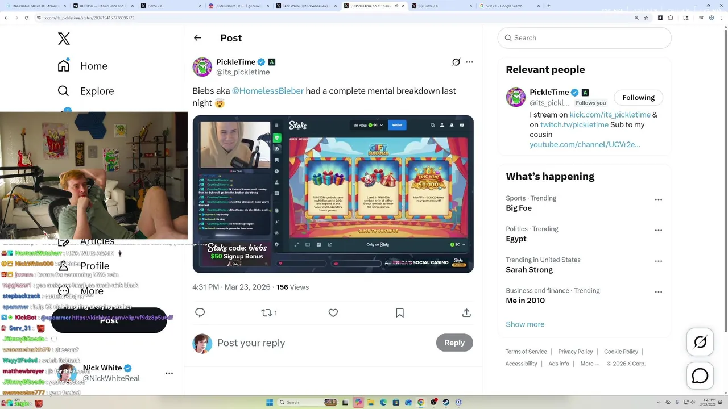This screenshot has height=409, width=728.
Task: Open the youtube.com/channel link in bio
Action: pyautogui.click(x=585, y=144)
